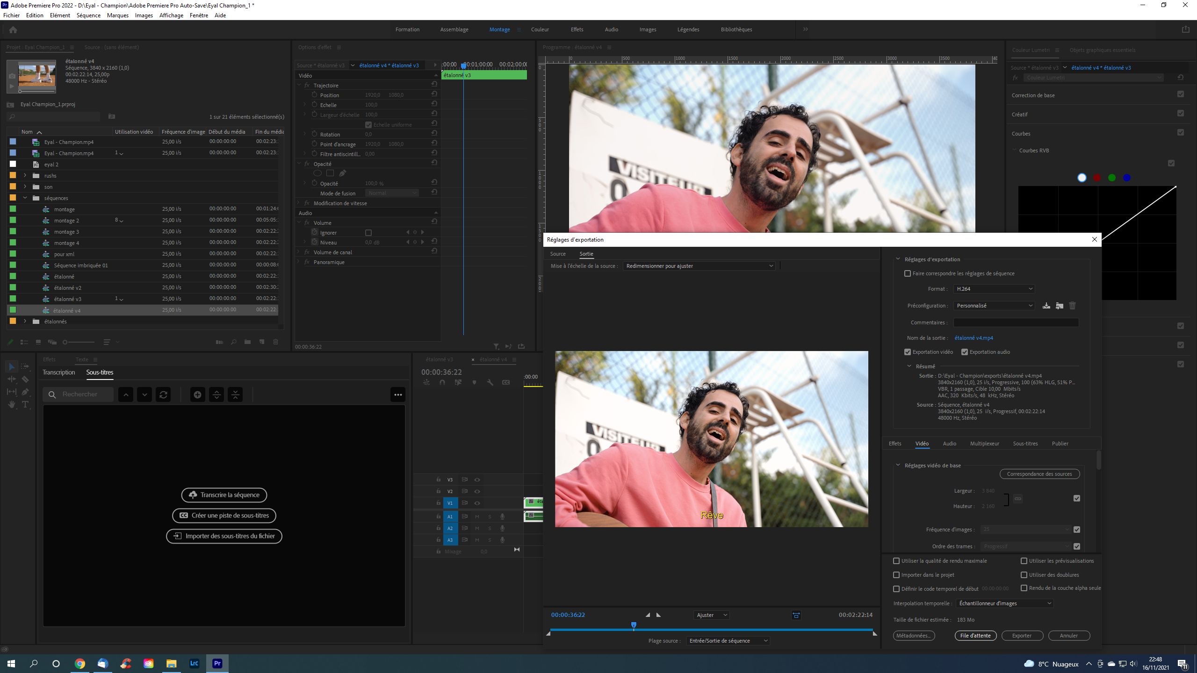Select the Hand tool in the toolbox

12,405
